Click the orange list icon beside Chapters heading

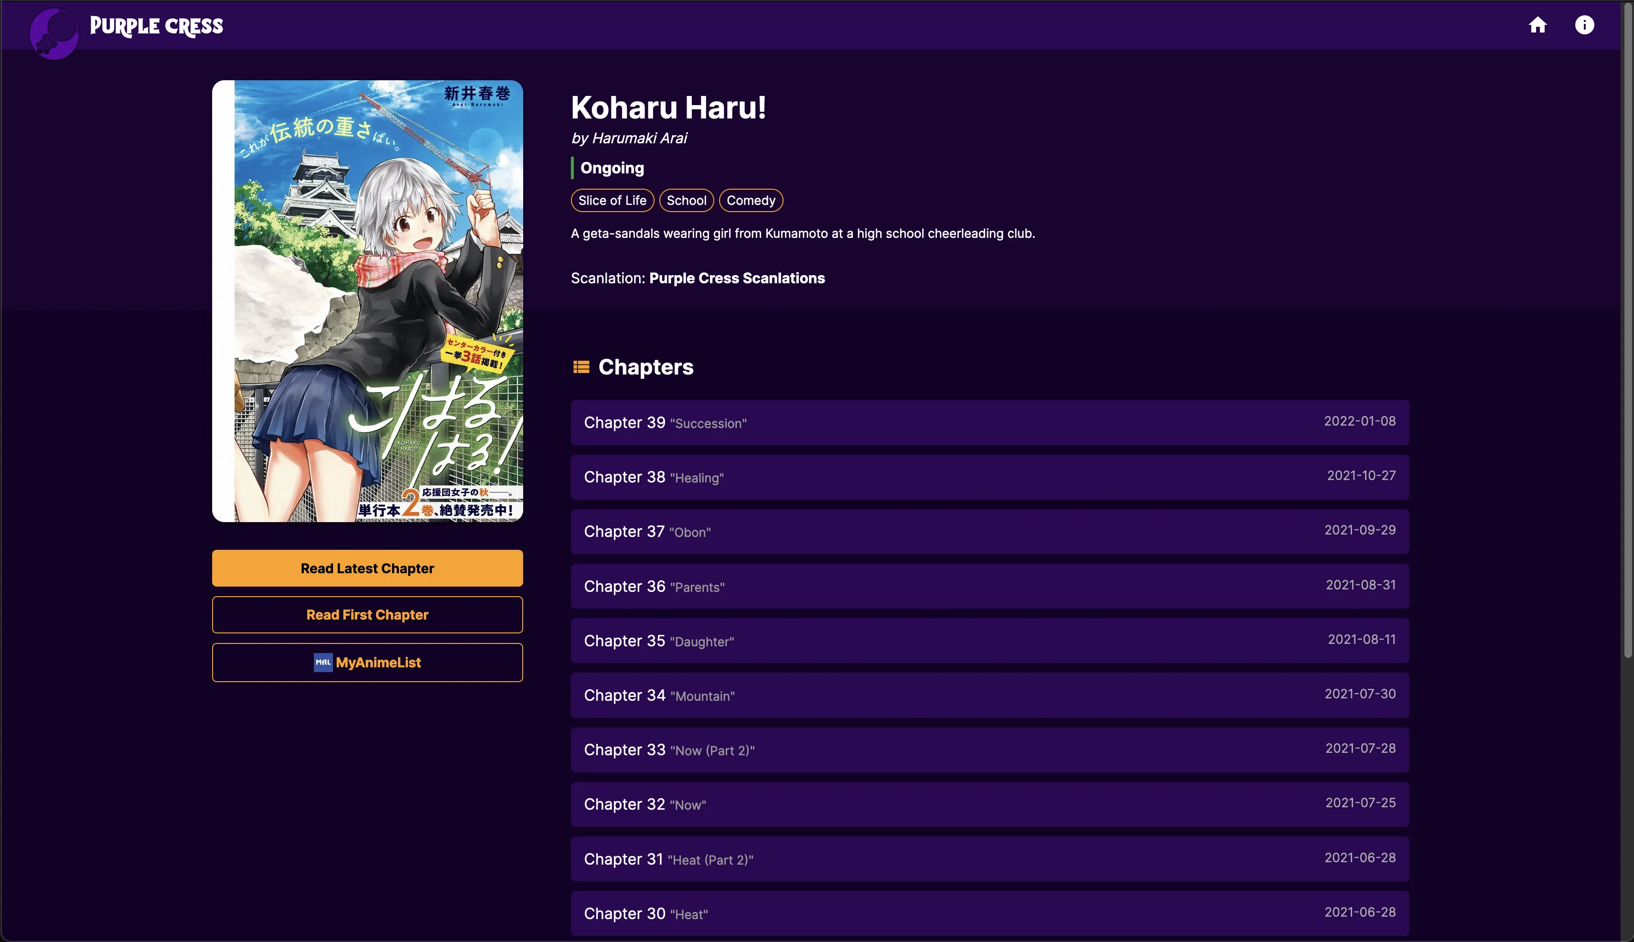point(580,366)
